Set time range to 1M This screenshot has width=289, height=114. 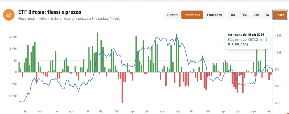pos(233,15)
